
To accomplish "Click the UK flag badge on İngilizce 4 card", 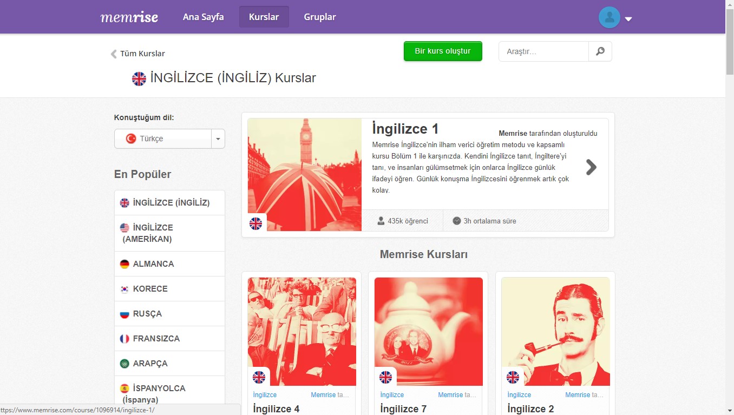I will tap(259, 377).
